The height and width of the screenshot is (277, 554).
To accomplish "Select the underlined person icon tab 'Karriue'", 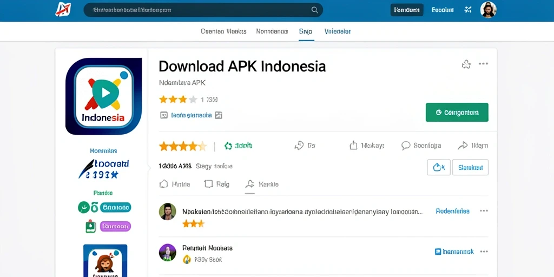I will click(262, 184).
